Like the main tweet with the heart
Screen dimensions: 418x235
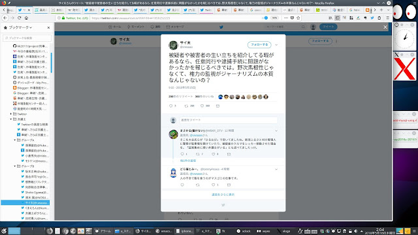point(202,106)
